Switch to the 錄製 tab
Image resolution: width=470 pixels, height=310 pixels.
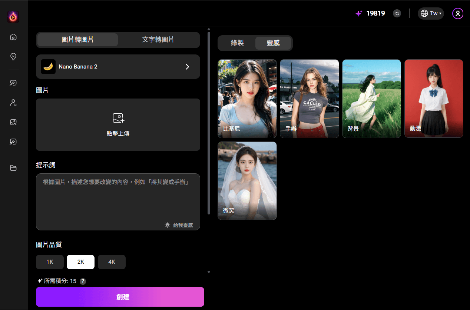pos(237,43)
